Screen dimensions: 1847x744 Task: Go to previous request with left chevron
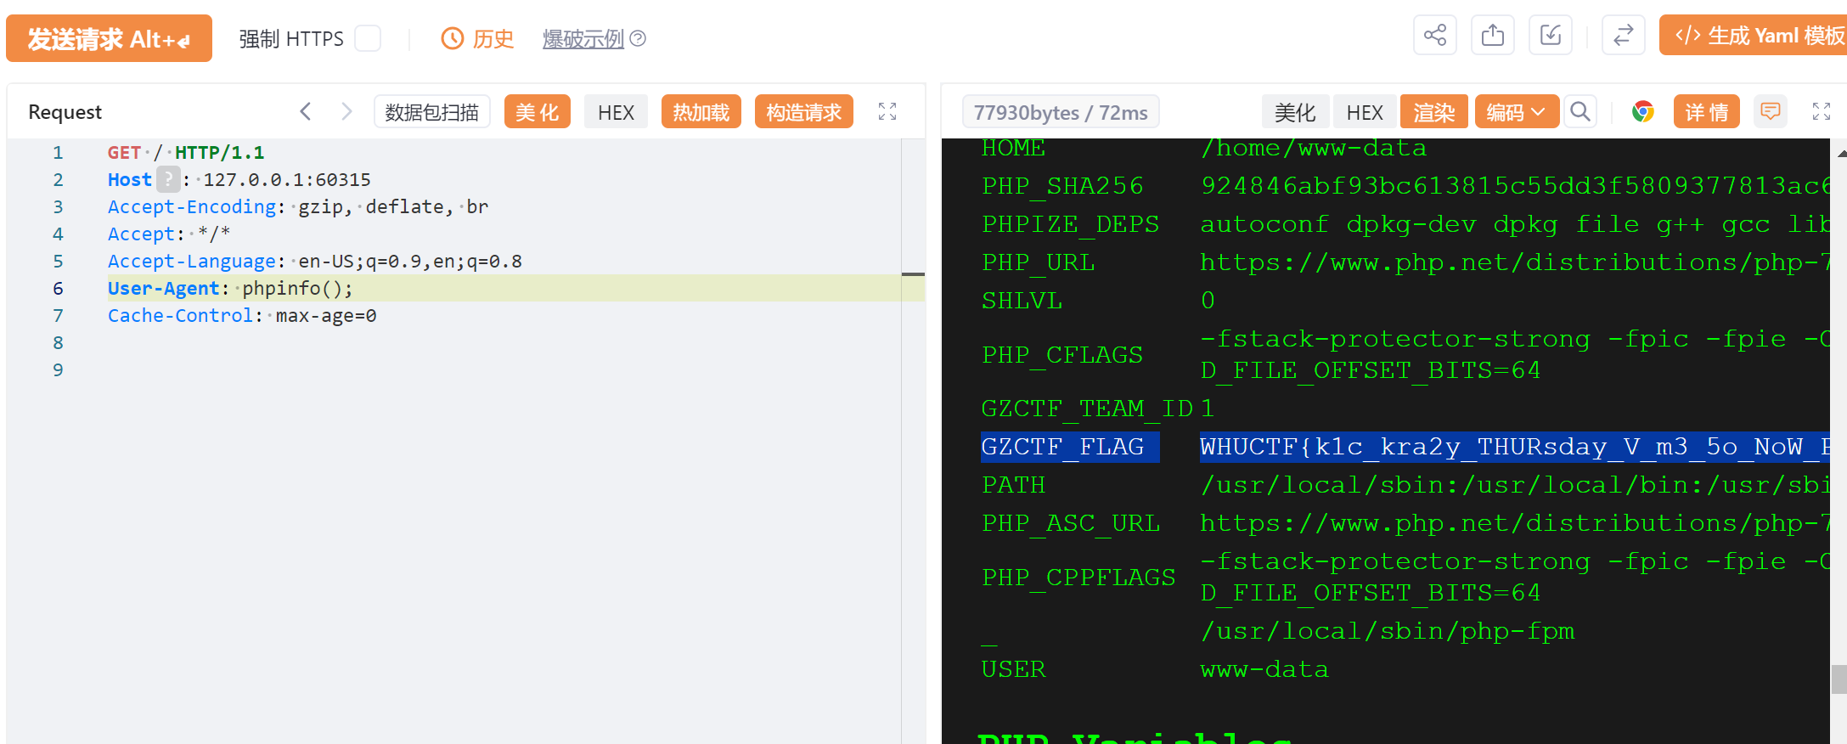[306, 112]
